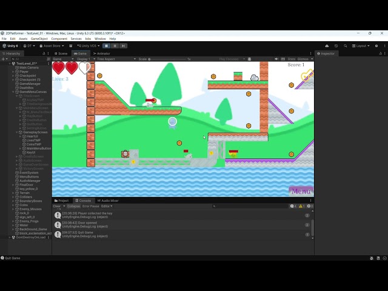Open the Unity Cloud icon

[327, 46]
